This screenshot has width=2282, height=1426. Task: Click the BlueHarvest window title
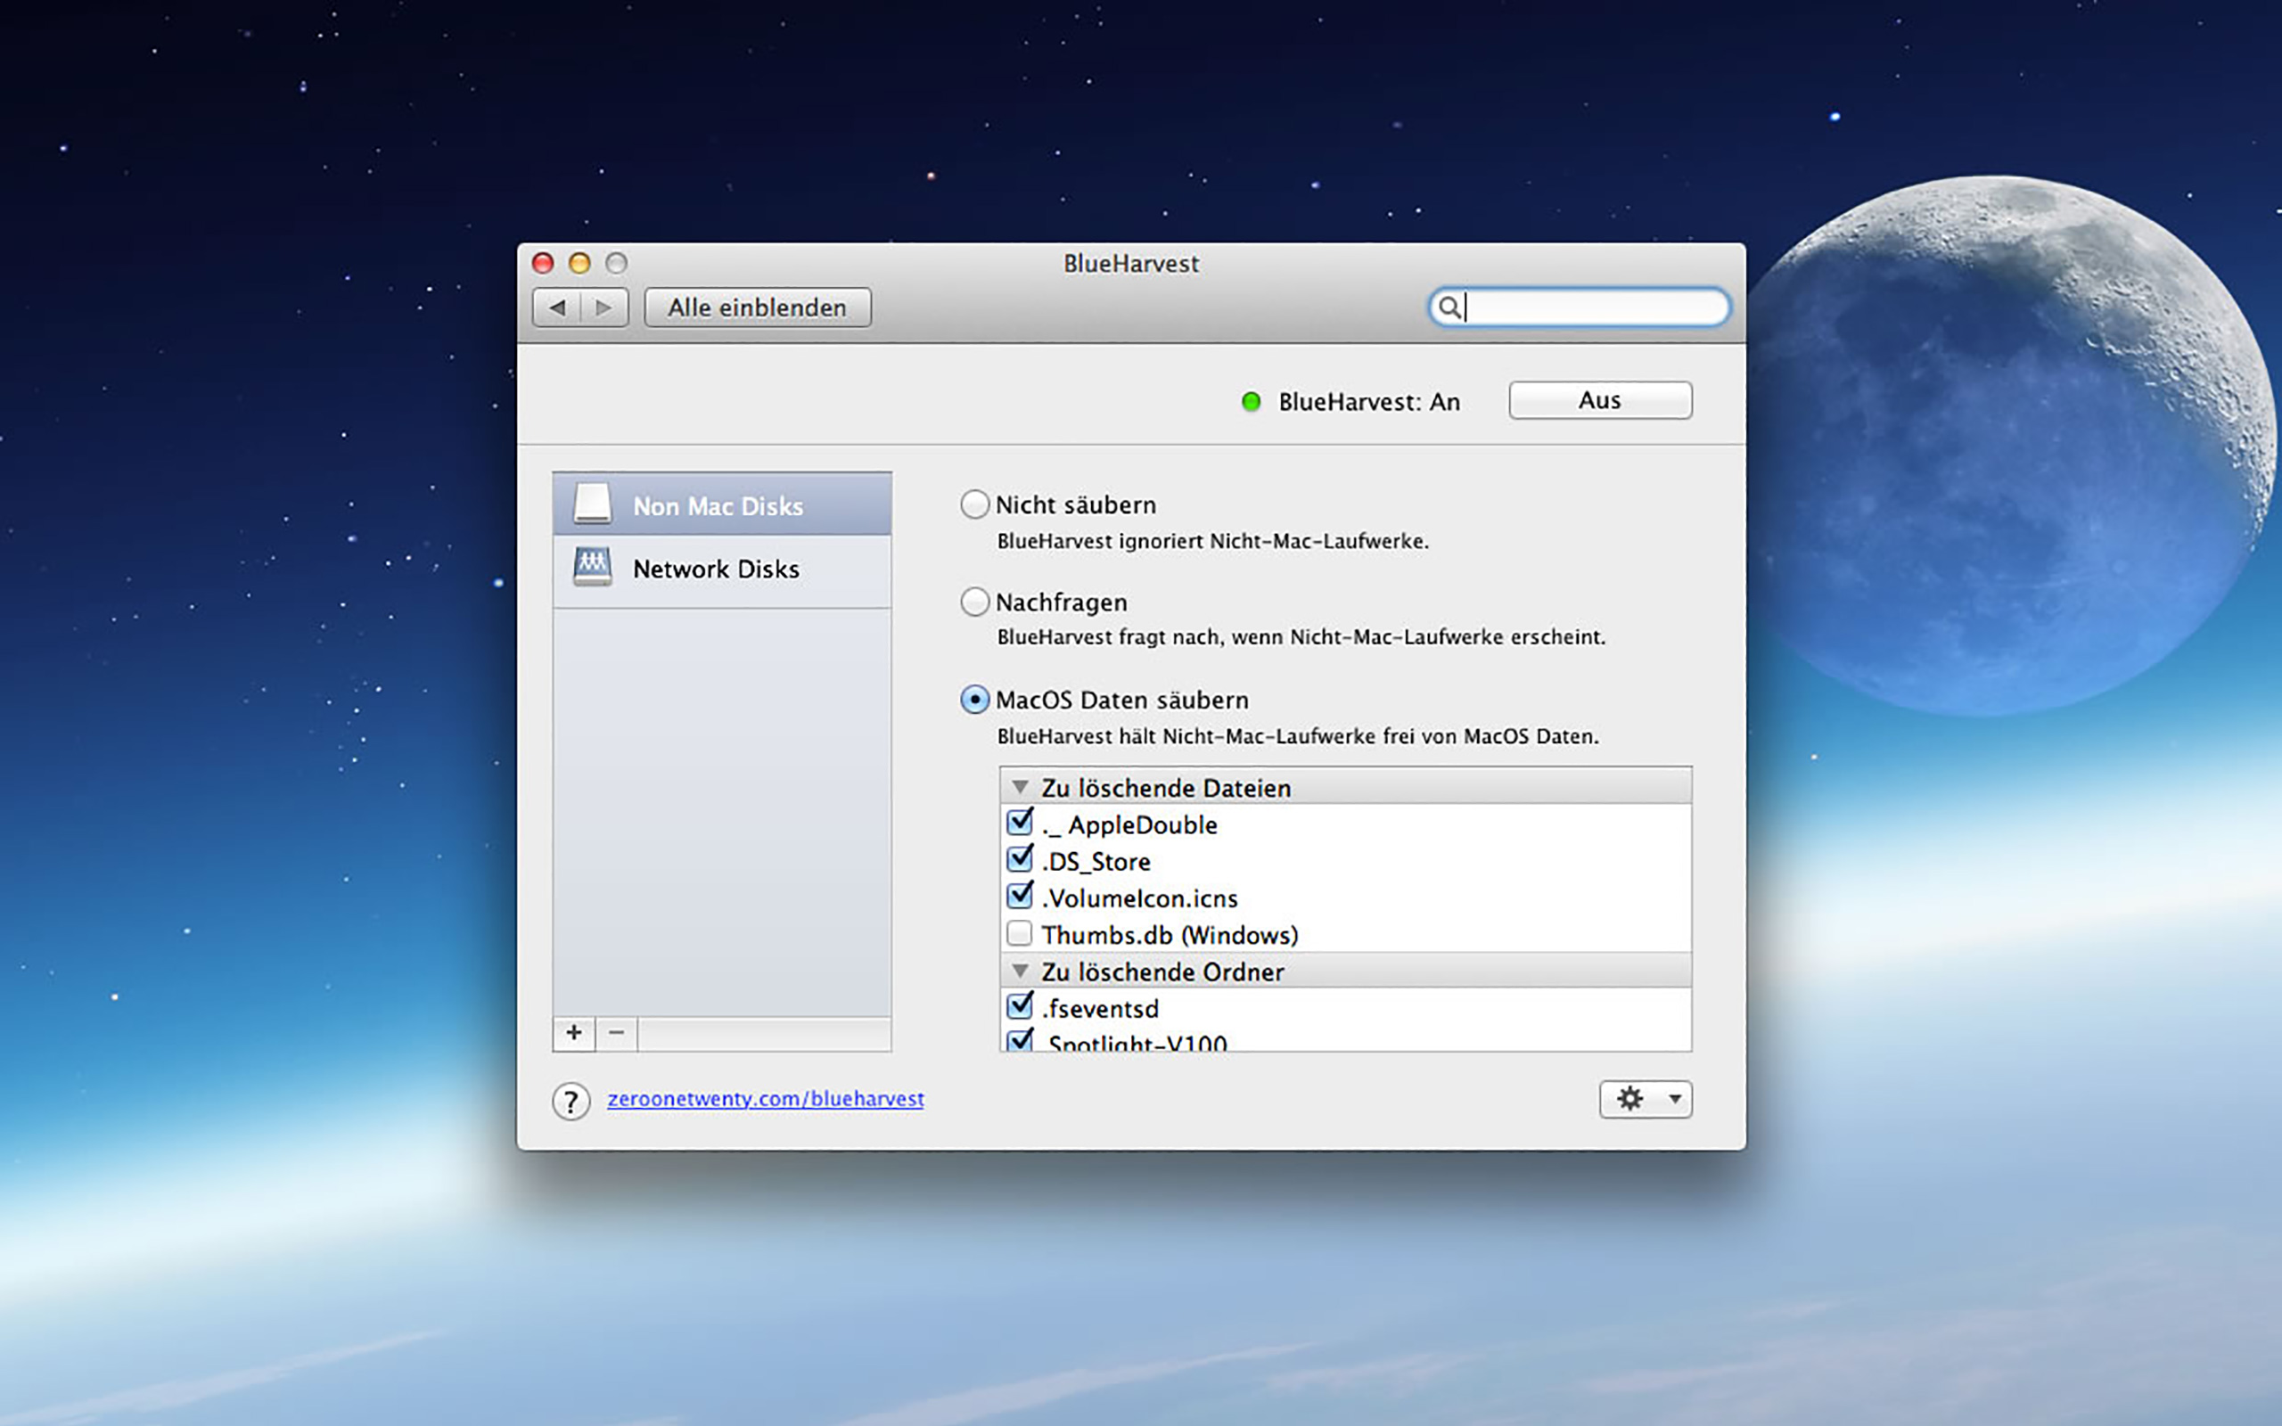[x=1131, y=263]
